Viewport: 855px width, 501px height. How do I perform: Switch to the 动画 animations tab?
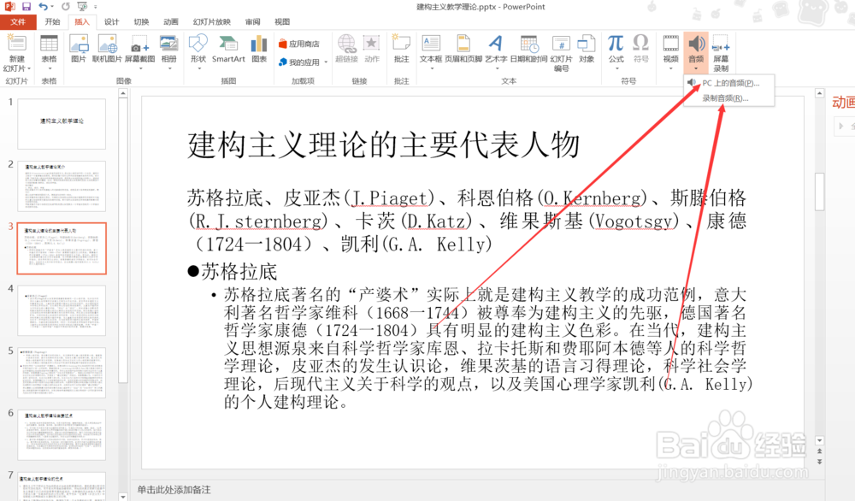click(171, 22)
